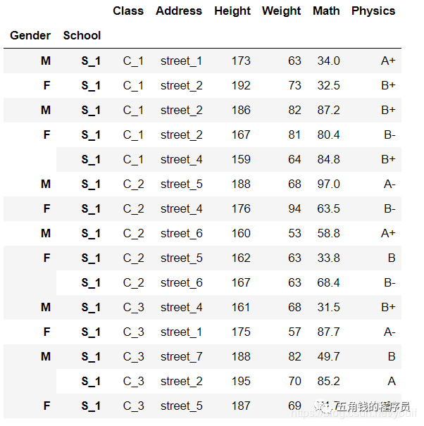This screenshot has width=424, height=426.
Task: Click the Class column header
Action: 127,11
